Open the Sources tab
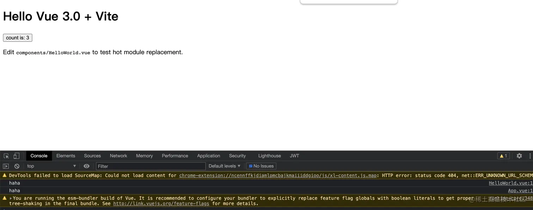 pyautogui.click(x=92, y=156)
